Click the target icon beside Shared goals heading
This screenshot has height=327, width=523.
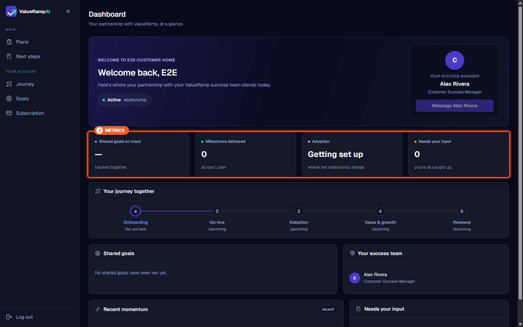98,253
